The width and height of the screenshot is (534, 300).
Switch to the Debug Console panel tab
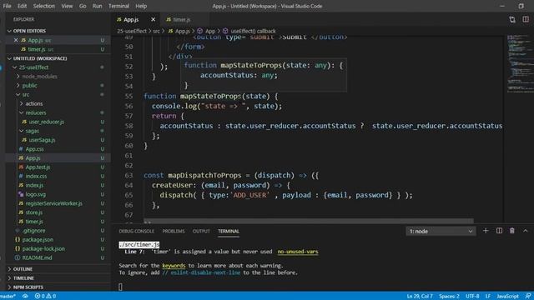point(137,232)
